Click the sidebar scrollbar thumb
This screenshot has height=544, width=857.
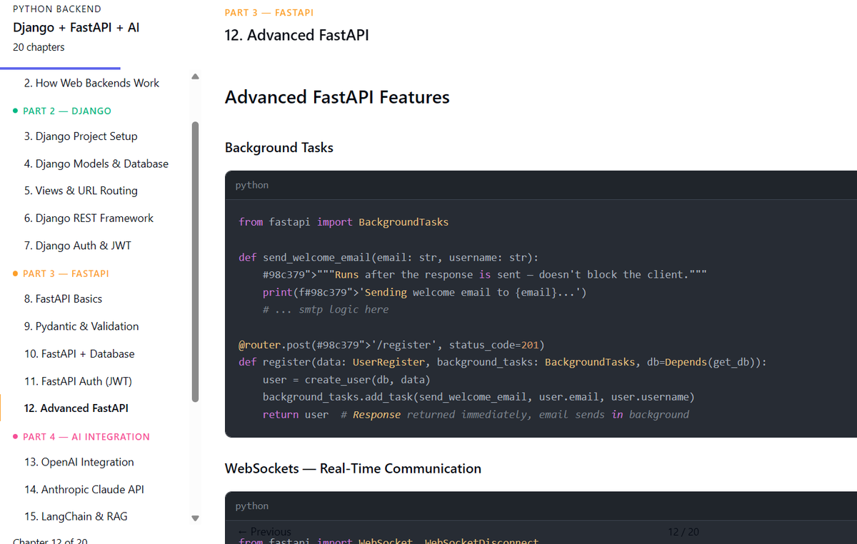[196, 262]
